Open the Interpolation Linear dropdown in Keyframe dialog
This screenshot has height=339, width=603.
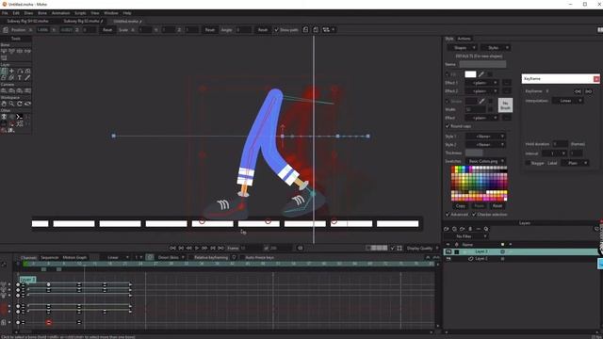(x=567, y=101)
